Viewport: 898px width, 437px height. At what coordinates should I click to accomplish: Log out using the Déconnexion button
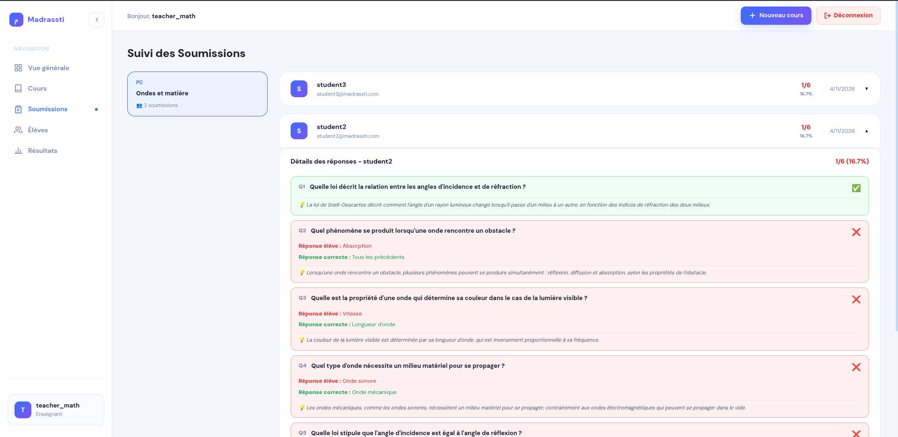[x=848, y=15]
